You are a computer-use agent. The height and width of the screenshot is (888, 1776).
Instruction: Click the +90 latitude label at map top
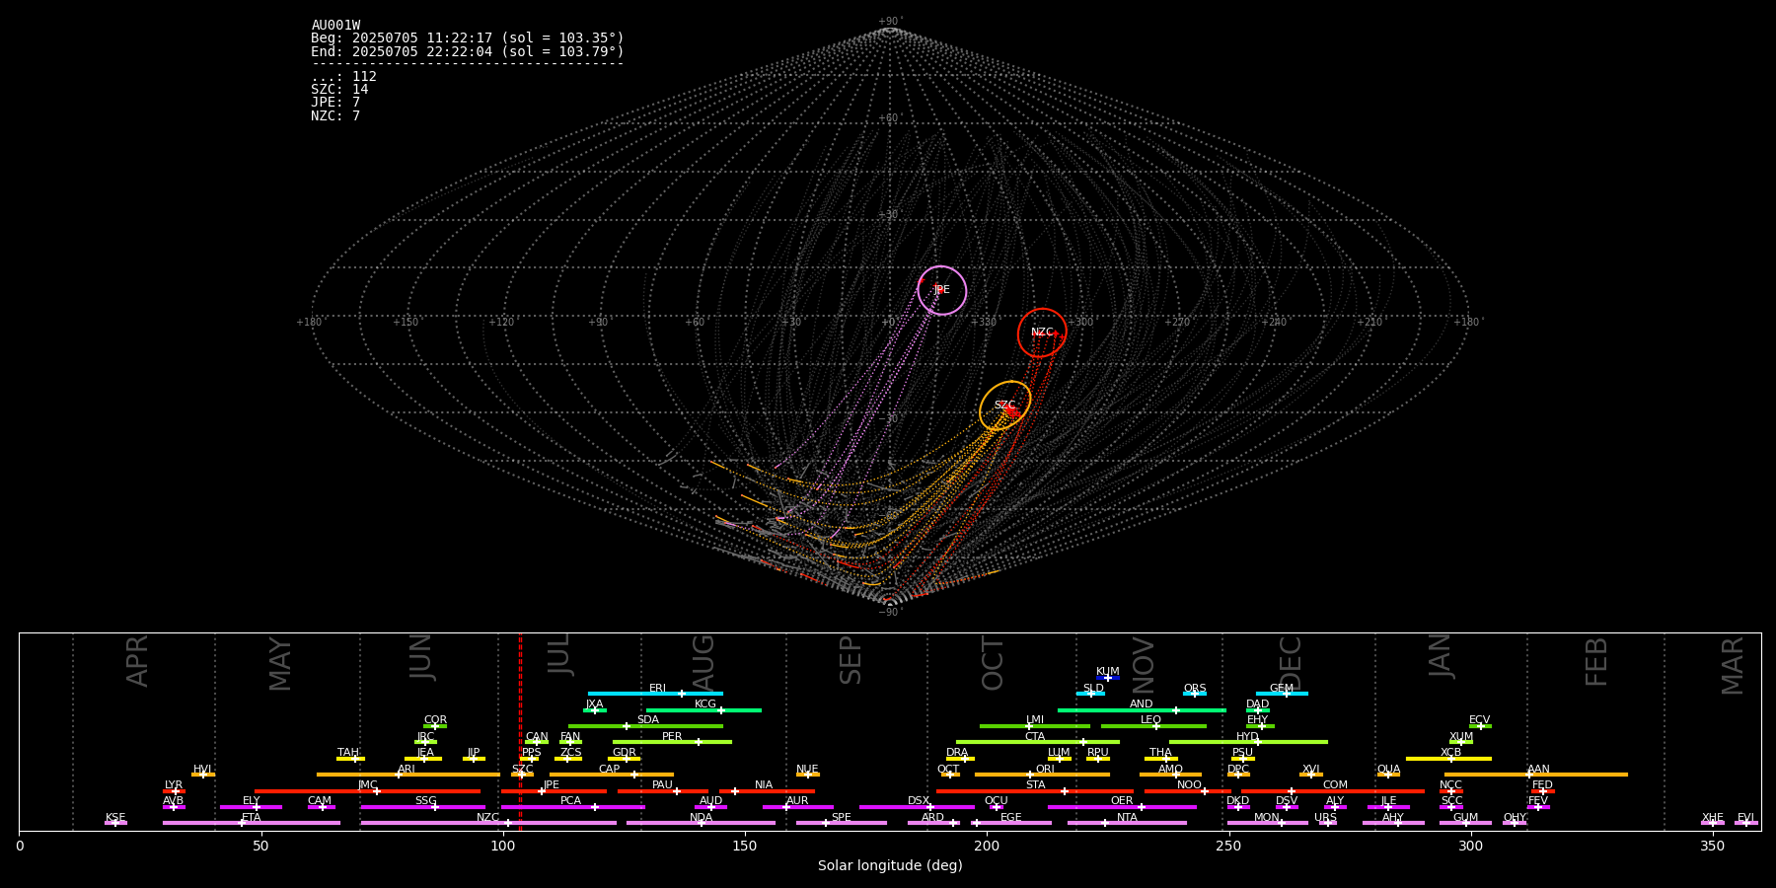890,22
